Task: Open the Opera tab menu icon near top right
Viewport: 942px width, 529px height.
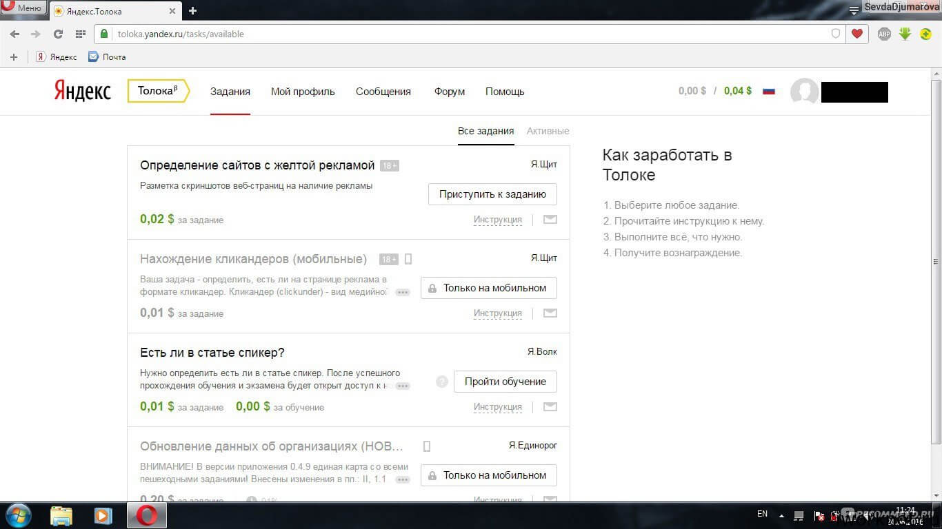Action: tap(854, 9)
